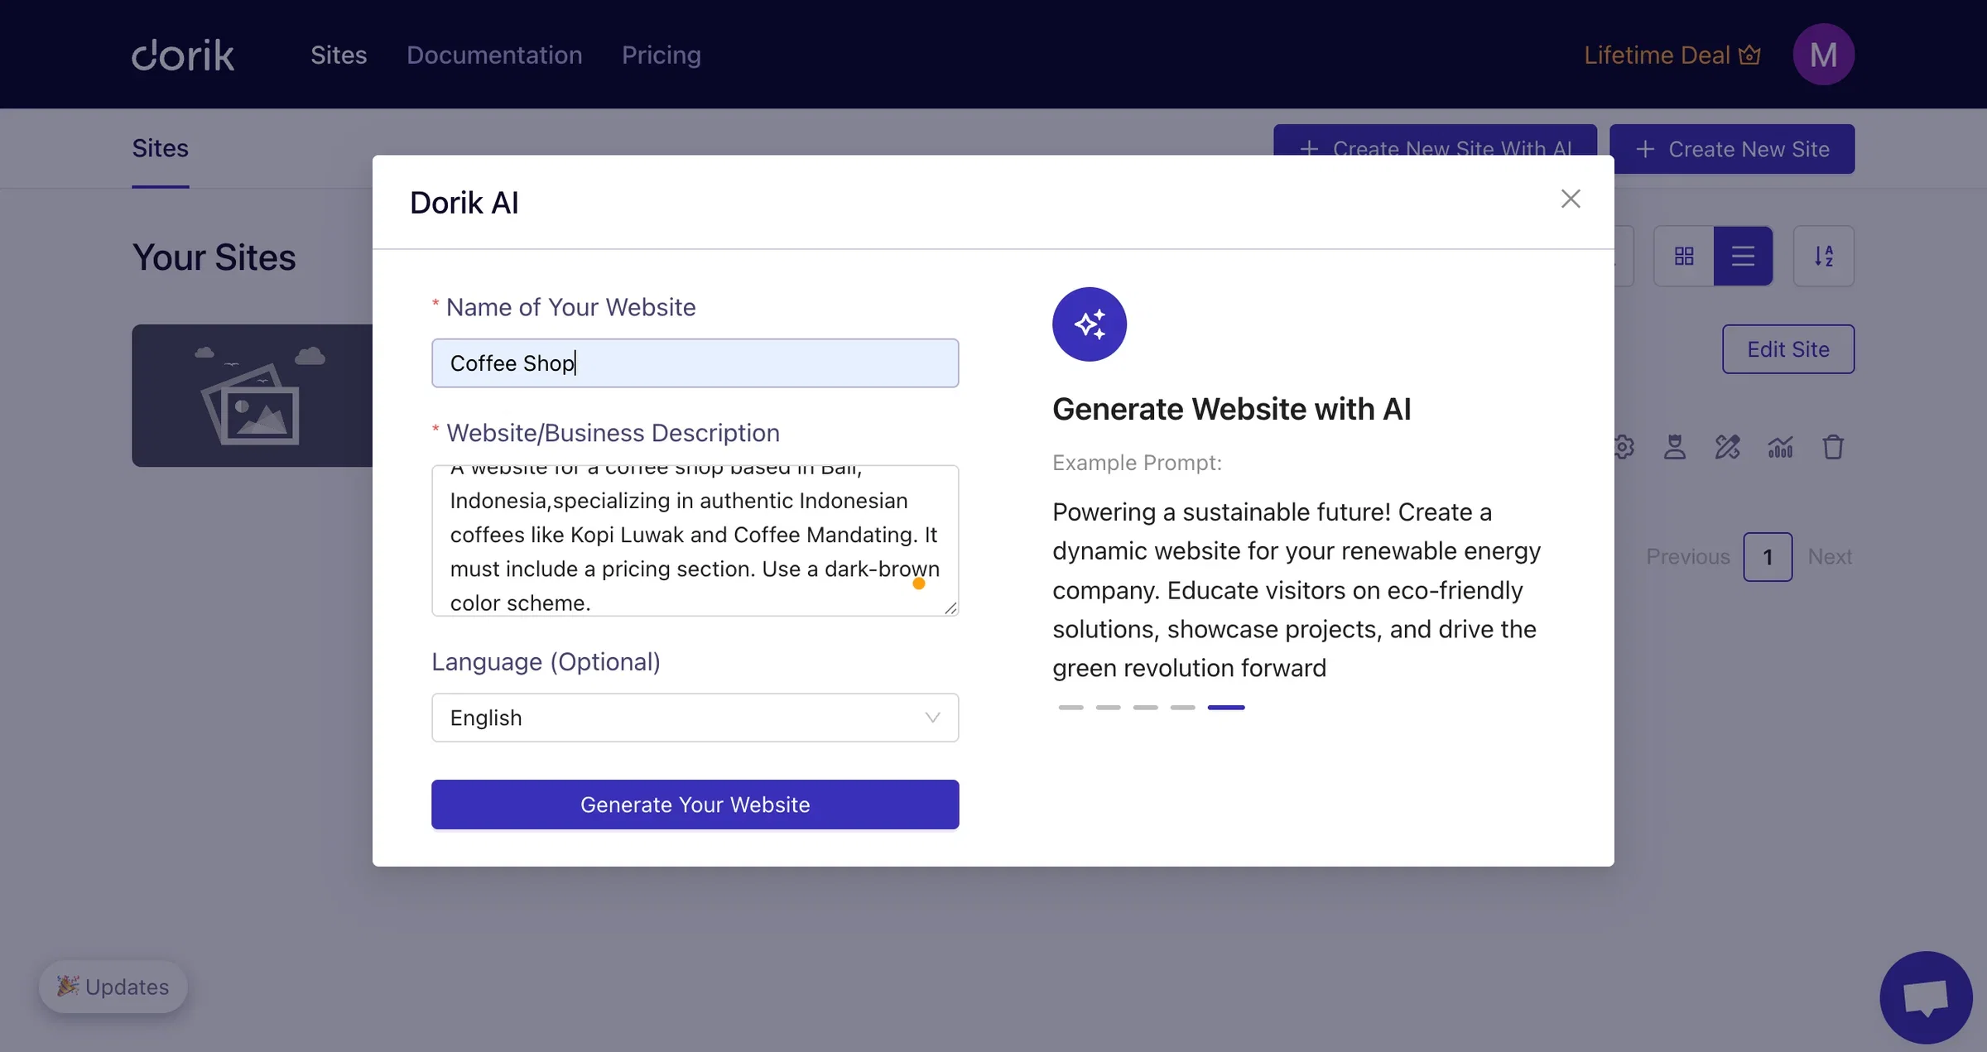Viewport: 1987px width, 1052px height.
Task: Open the live chat bubble
Action: (1926, 997)
